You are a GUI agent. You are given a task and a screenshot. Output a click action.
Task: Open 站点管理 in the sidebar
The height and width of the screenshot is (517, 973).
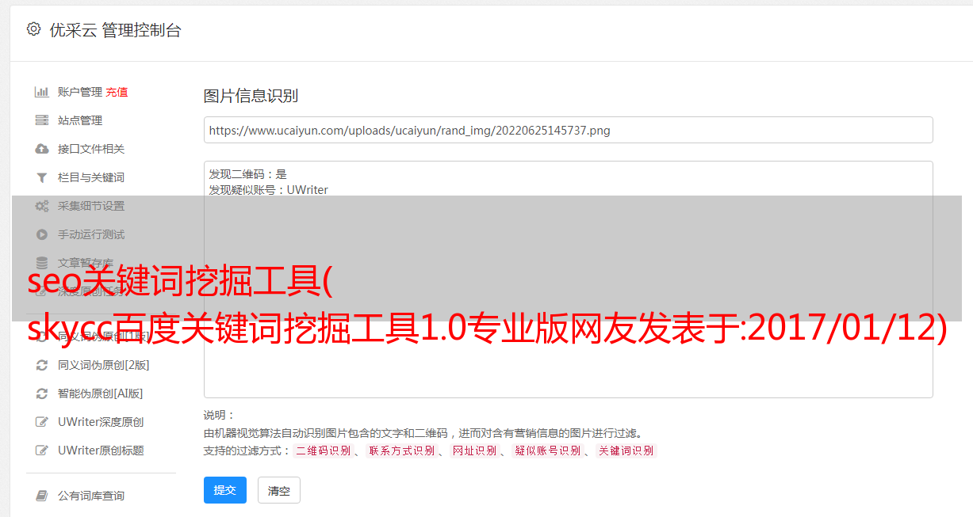80,120
